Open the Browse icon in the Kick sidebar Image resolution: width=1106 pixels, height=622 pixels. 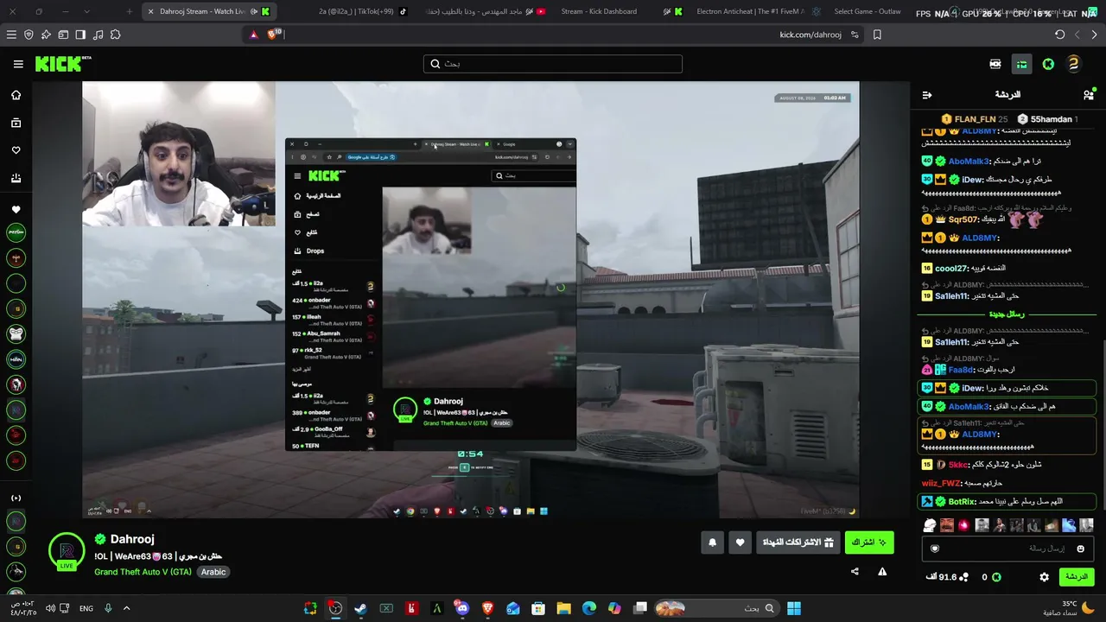coord(16,123)
